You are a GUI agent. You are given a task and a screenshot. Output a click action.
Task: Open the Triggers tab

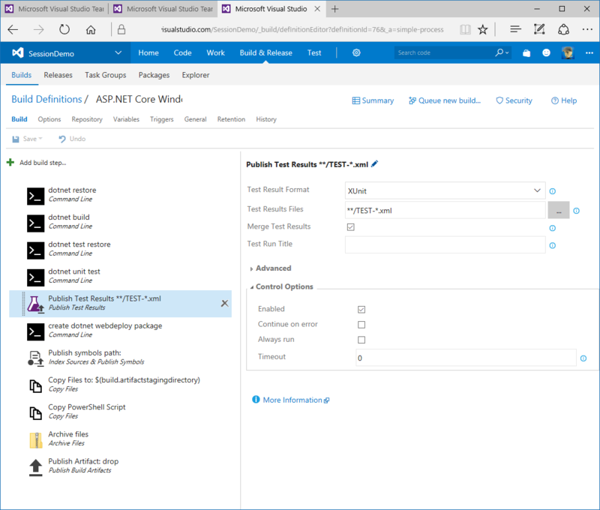[162, 119]
